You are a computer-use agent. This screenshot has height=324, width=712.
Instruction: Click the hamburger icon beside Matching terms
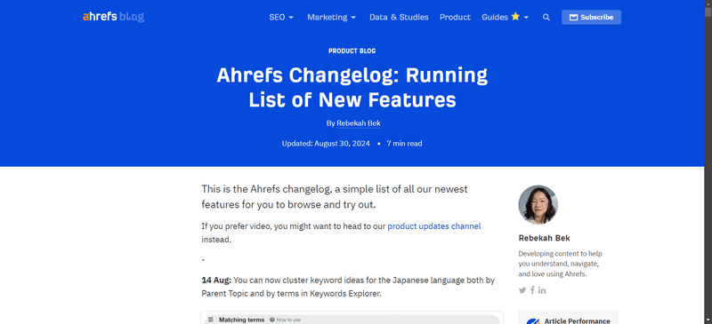pos(211,320)
